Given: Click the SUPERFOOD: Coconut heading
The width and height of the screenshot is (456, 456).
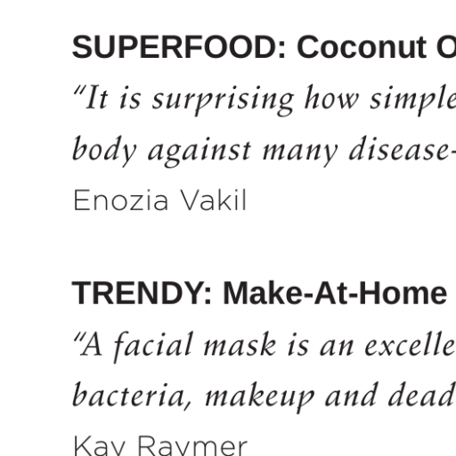Looking at the screenshot, I should coord(264,47).
